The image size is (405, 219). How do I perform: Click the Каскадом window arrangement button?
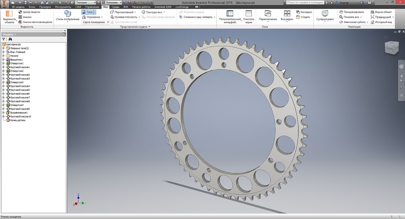coord(304,12)
